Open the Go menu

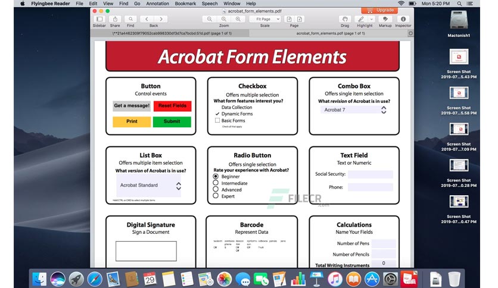coord(137,4)
